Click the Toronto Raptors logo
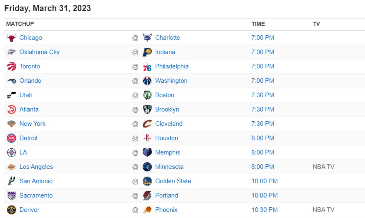 tap(11, 66)
